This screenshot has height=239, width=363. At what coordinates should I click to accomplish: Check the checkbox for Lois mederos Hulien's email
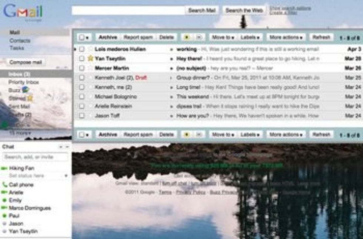tap(81, 49)
